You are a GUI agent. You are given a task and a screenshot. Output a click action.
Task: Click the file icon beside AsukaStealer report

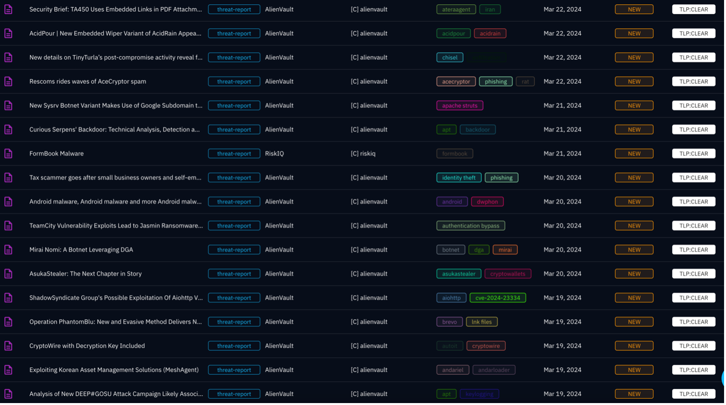(x=8, y=274)
